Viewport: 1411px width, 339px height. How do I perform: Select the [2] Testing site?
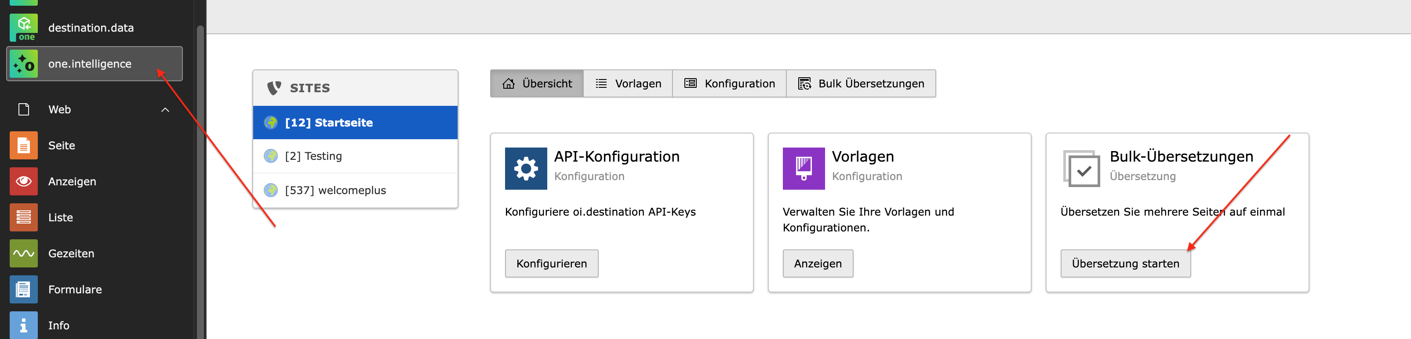[313, 156]
